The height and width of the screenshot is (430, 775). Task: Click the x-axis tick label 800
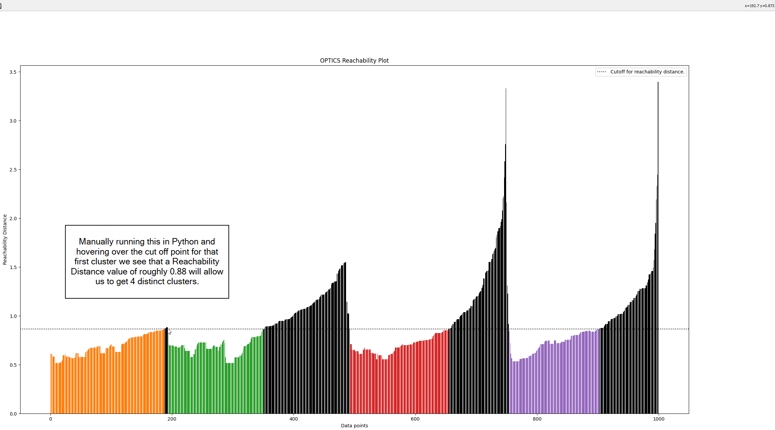[537, 419]
